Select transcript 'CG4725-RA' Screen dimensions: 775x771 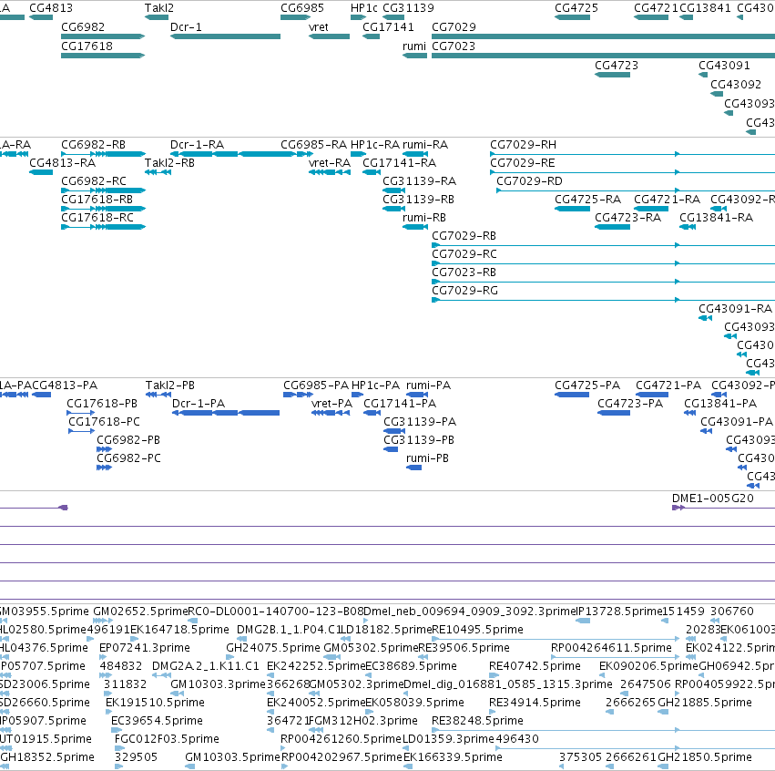[587, 200]
